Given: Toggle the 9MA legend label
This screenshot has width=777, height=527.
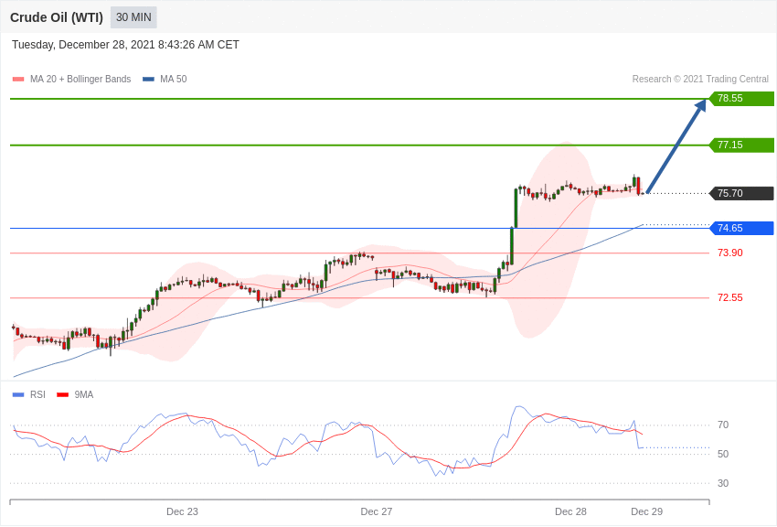Looking at the screenshot, I should (84, 394).
